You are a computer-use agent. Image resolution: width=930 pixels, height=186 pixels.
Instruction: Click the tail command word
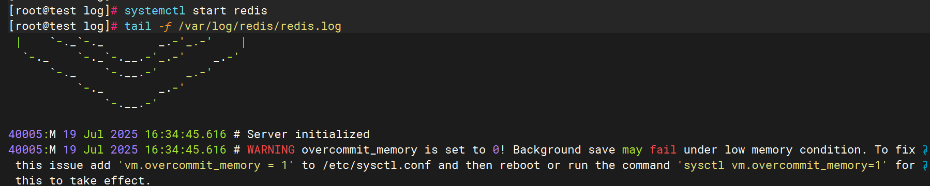138,26
